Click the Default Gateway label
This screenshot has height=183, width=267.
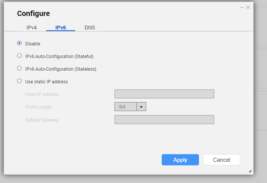(x=42, y=120)
